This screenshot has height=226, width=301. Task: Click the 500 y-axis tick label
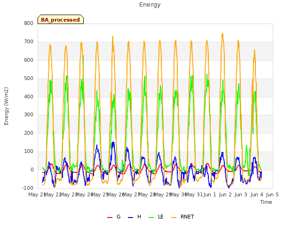pos(29,79)
